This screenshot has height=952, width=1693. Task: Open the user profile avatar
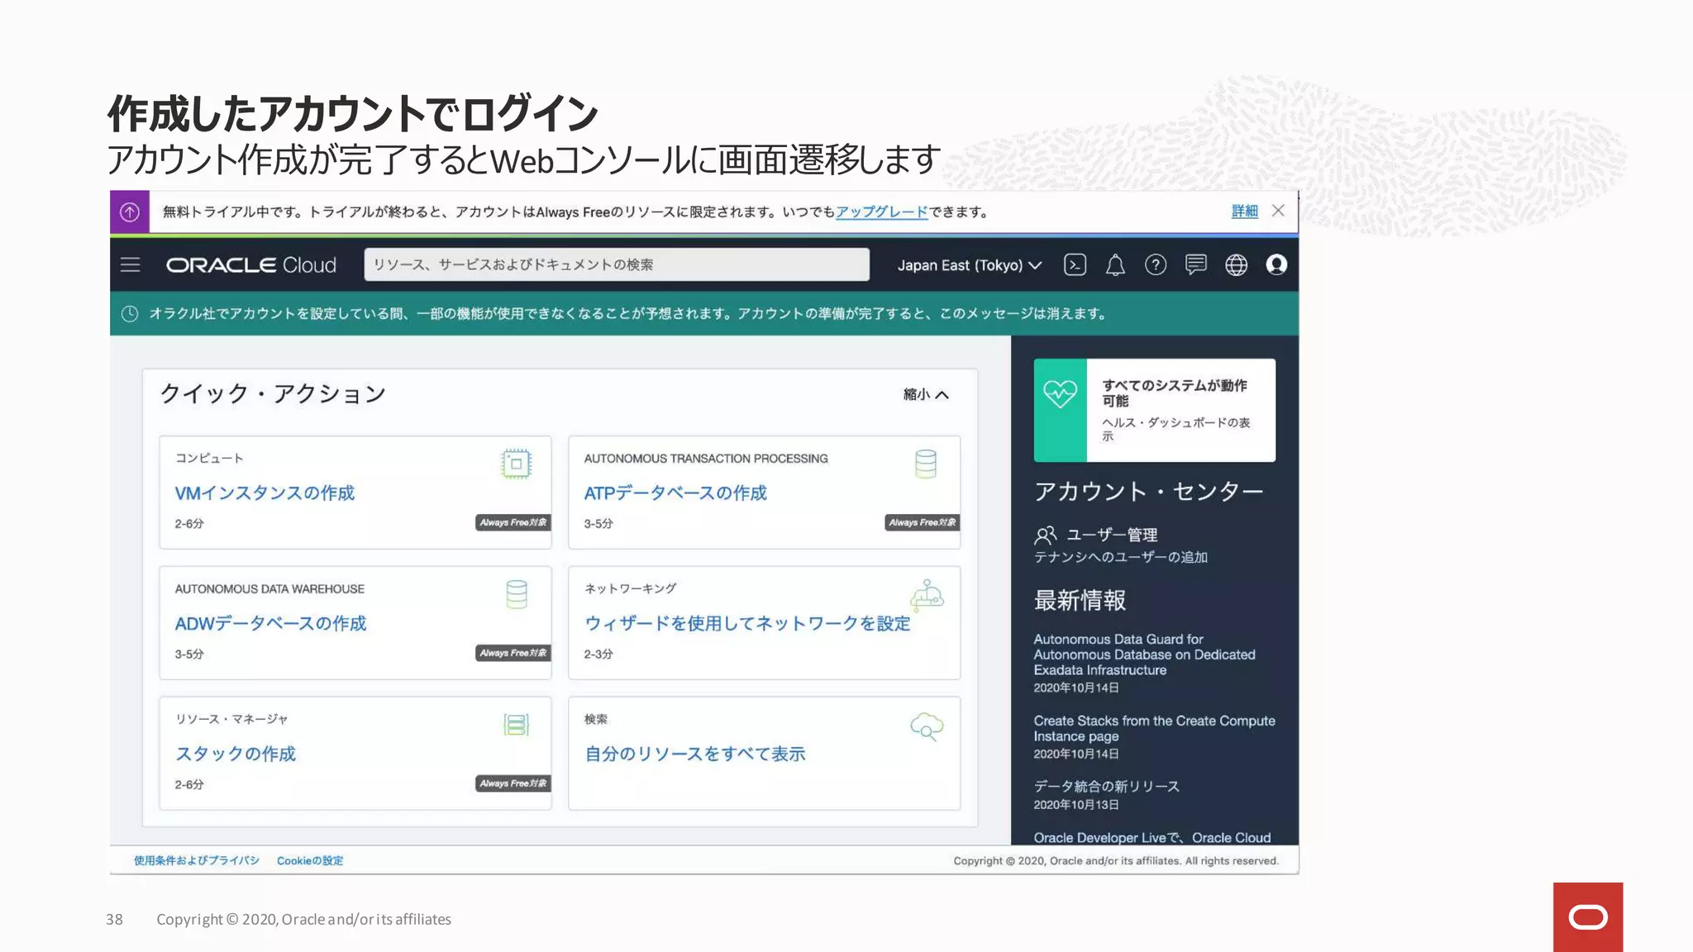(x=1276, y=264)
